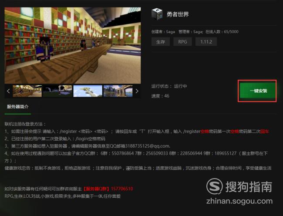Click the /login空格密码 instruction line

(x=55, y=139)
